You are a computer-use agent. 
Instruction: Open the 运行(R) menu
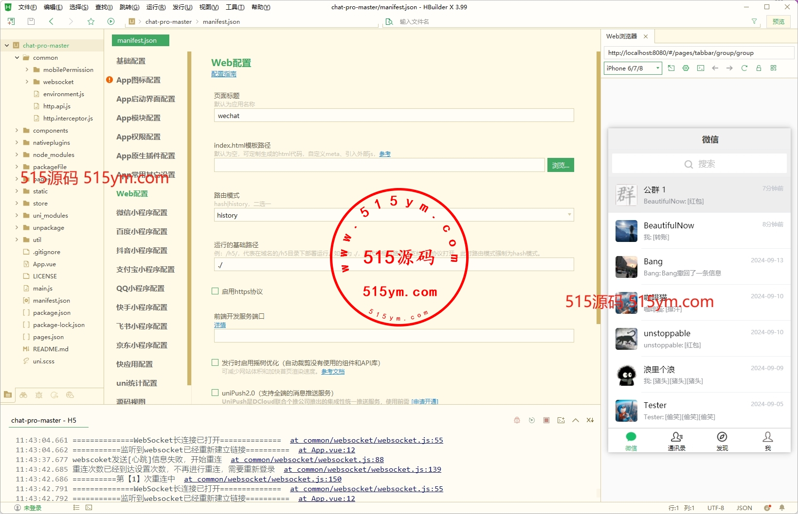click(156, 7)
